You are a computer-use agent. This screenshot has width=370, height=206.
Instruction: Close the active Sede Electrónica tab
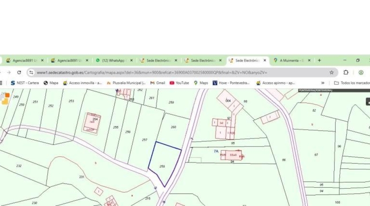[x=265, y=60]
